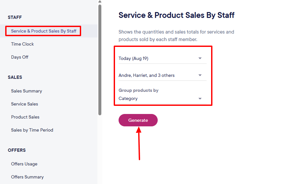The image size is (288, 184).
Task: Expand the Group products by Category dropdown
Action: [x=162, y=98]
